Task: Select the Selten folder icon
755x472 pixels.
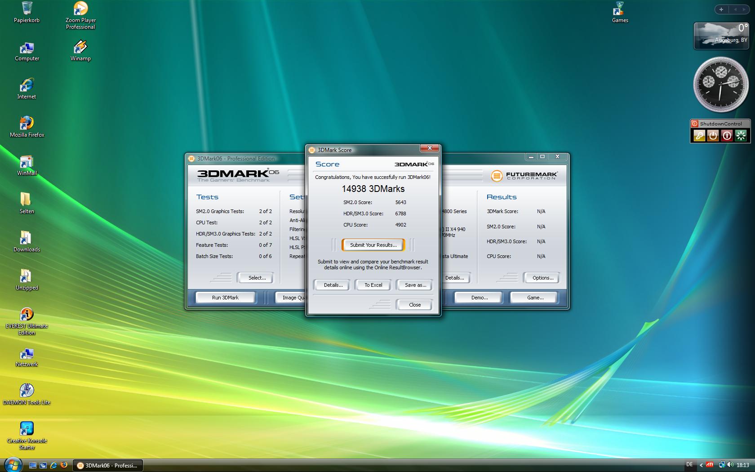Action: click(27, 203)
